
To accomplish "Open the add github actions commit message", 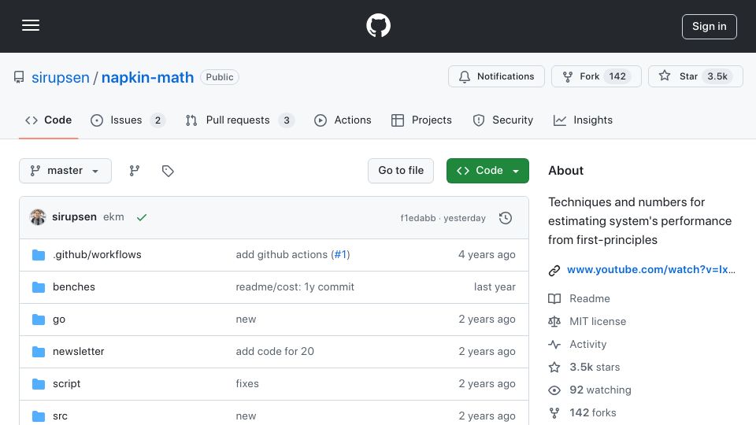I will coord(282,254).
